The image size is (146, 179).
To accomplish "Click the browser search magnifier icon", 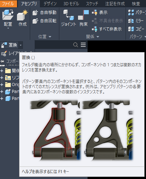I will coord(76,45).
